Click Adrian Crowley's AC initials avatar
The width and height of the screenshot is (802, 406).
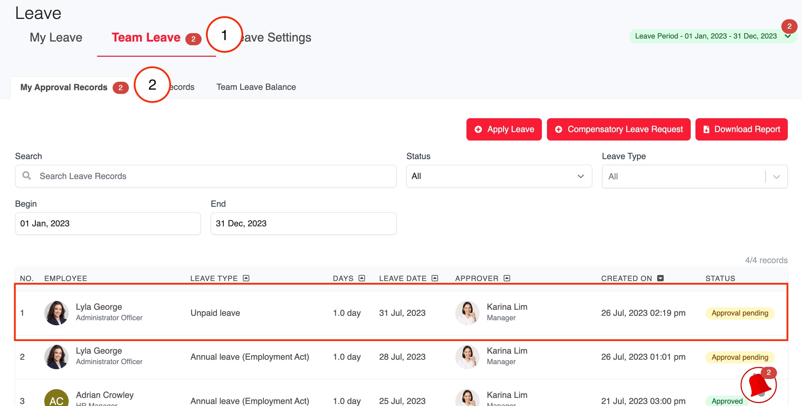(56, 400)
